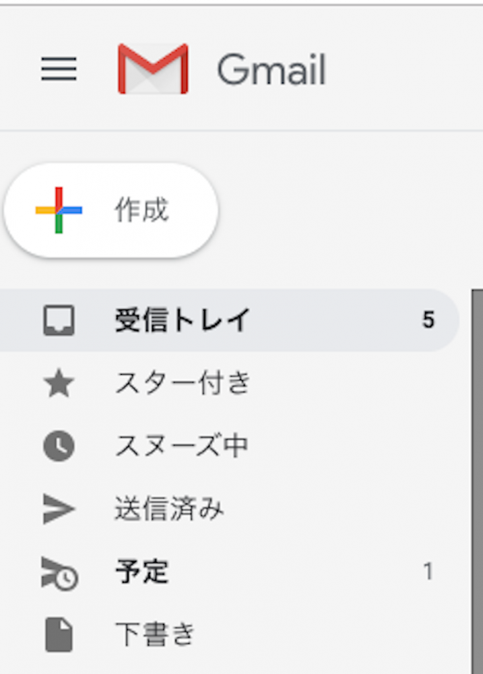Click the 予定 count badge 1
The image size is (483, 674).
coord(428,573)
